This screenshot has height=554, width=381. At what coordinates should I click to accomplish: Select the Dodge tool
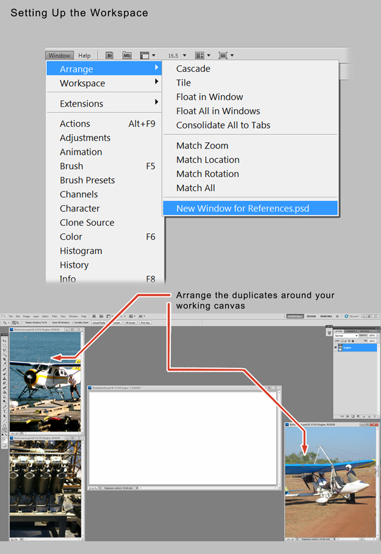(4, 401)
